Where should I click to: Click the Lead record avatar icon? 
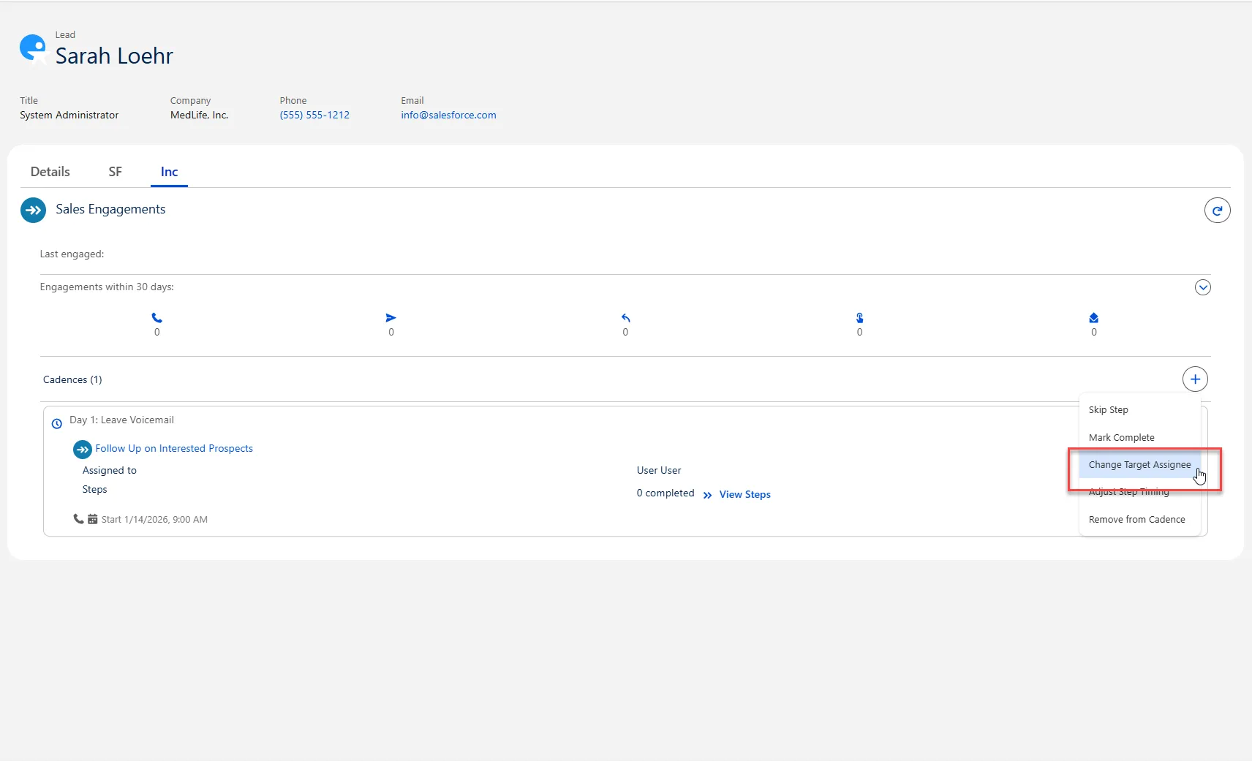click(33, 48)
